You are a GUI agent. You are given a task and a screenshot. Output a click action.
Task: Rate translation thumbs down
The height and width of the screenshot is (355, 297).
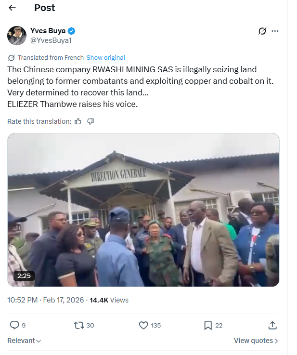90,121
